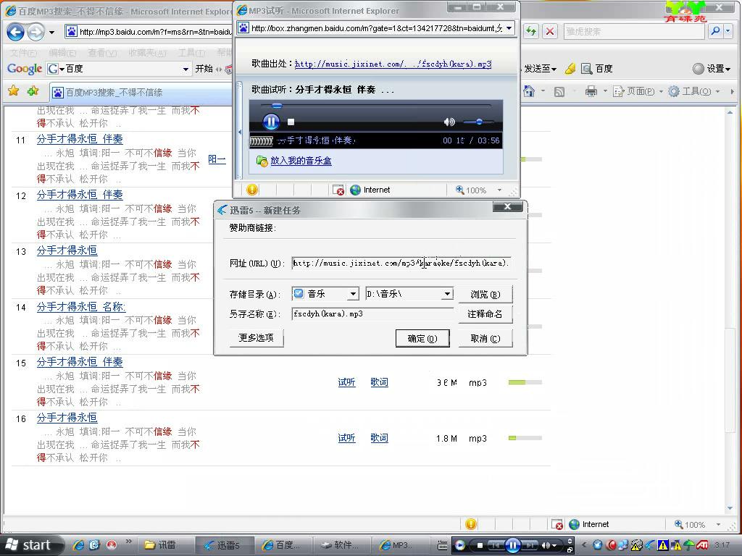This screenshot has height=556, width=742.
Task: Click the IE Forward arrow button
Action: (x=36, y=32)
